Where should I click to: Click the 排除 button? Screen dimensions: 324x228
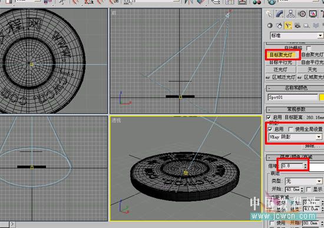coord(313,147)
